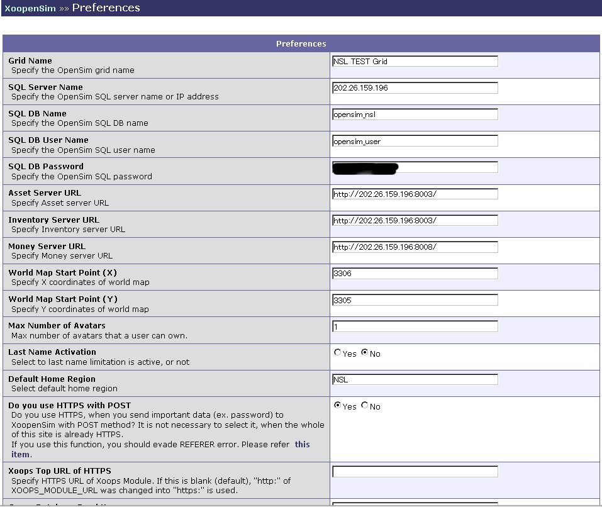Image resolution: width=602 pixels, height=507 pixels.
Task: Focus the Money Server URL input
Action: (415, 247)
